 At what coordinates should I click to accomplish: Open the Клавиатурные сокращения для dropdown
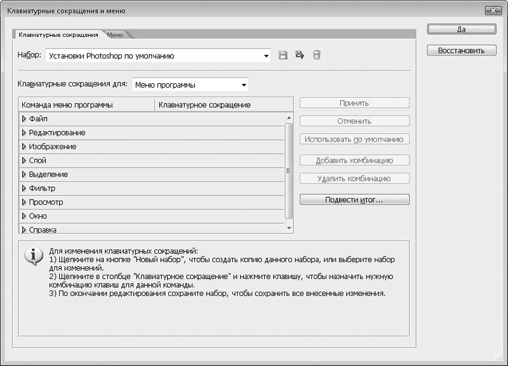[x=244, y=85]
